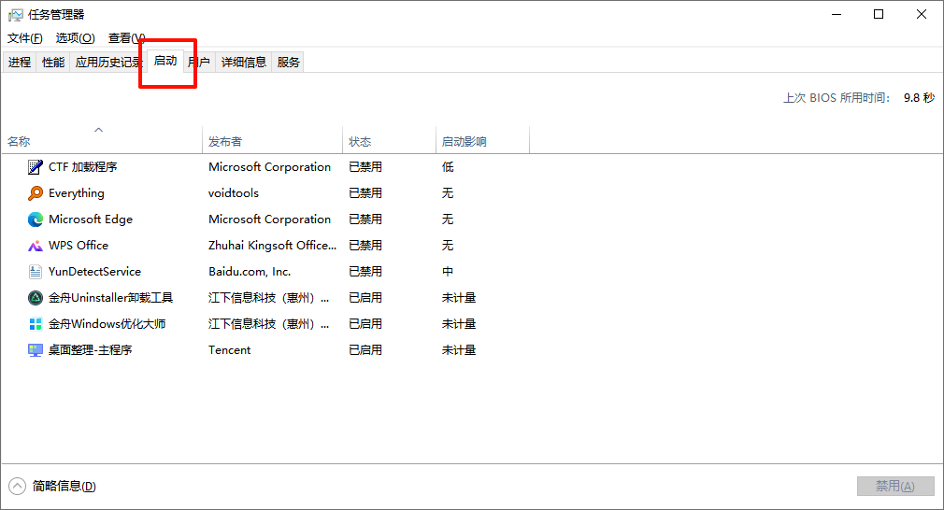Select the 金舟Windows优化大师 row name

[x=107, y=324]
